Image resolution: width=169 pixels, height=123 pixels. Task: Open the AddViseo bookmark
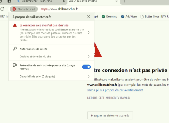129,16
